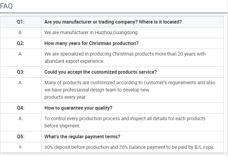Click the answer label under Q3
Image resolution: width=228 pixels, height=157 pixels.
click(21, 83)
